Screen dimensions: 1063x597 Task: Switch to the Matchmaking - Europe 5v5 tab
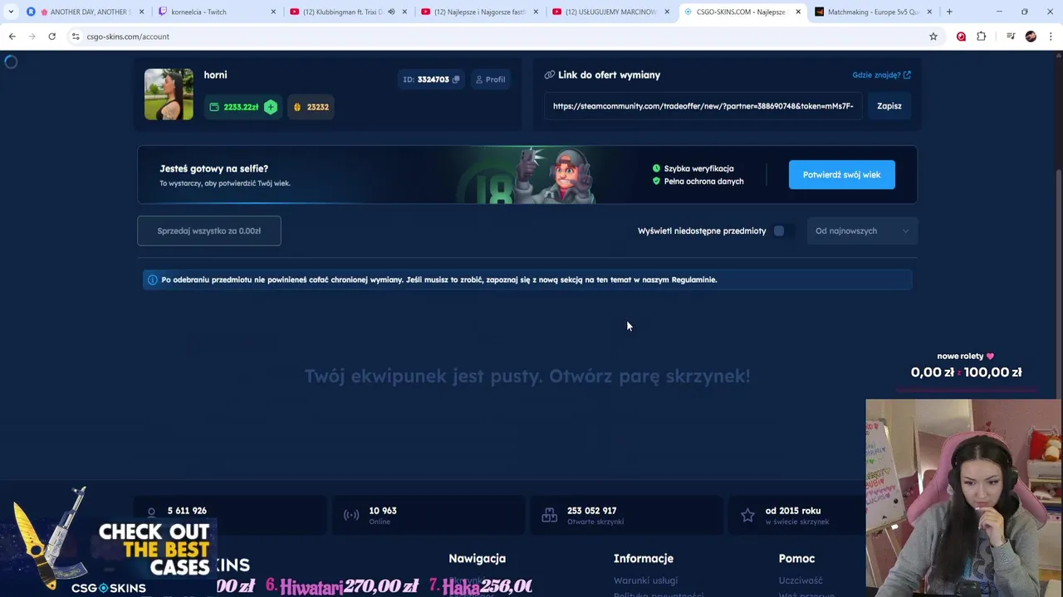click(x=872, y=12)
